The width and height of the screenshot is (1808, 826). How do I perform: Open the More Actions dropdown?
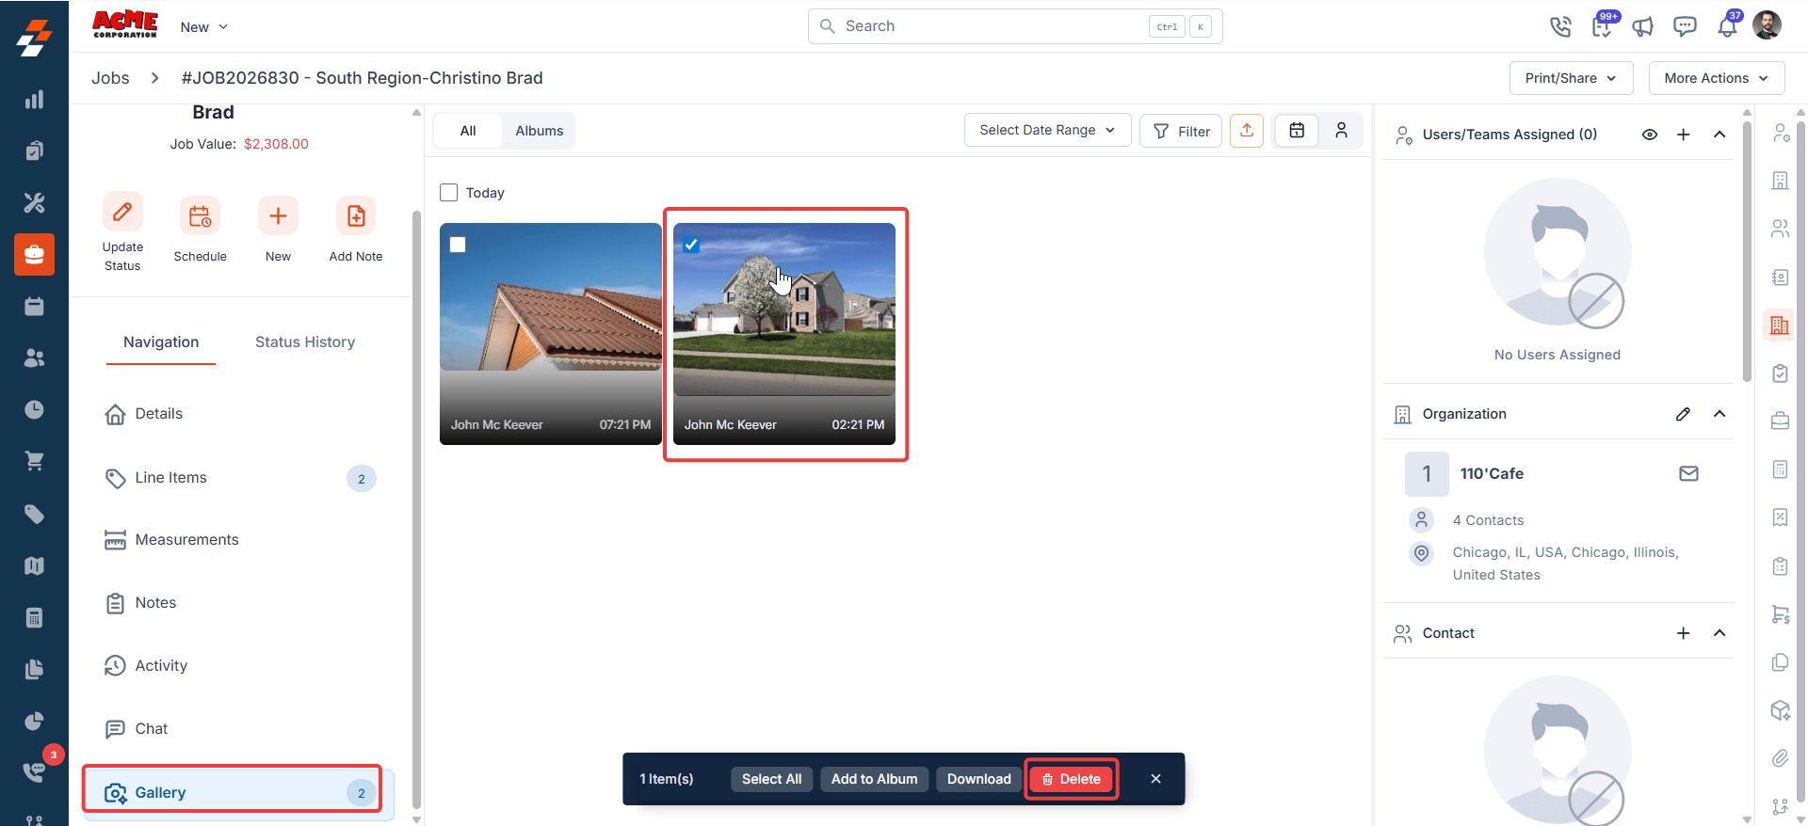(1716, 78)
